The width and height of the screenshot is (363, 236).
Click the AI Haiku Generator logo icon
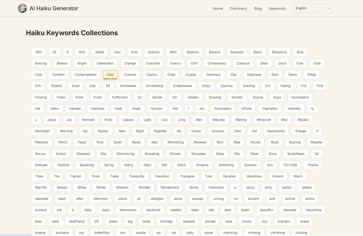click(22, 8)
